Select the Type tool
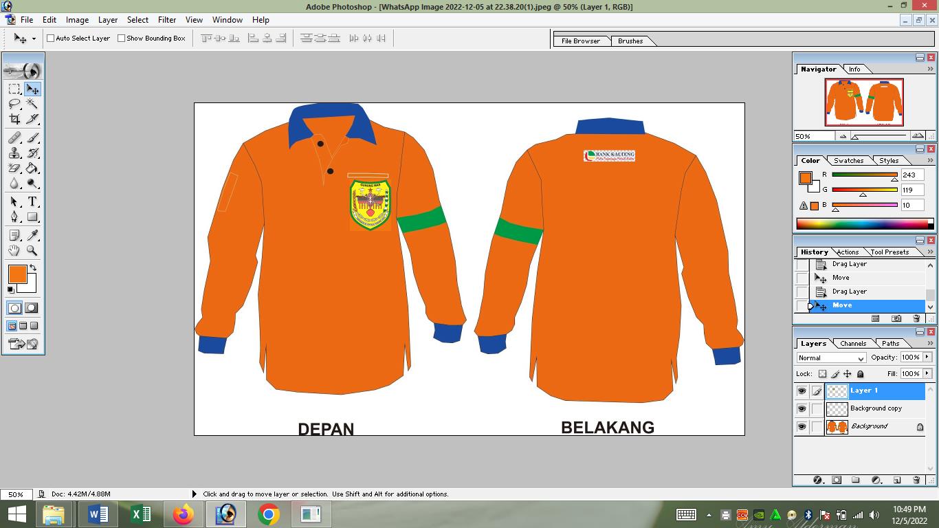This screenshot has height=528, width=939. [32, 202]
